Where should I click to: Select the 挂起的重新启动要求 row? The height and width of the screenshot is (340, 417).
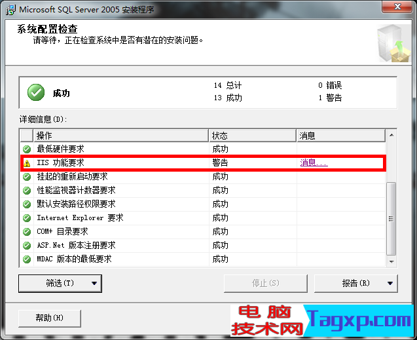click(x=203, y=177)
